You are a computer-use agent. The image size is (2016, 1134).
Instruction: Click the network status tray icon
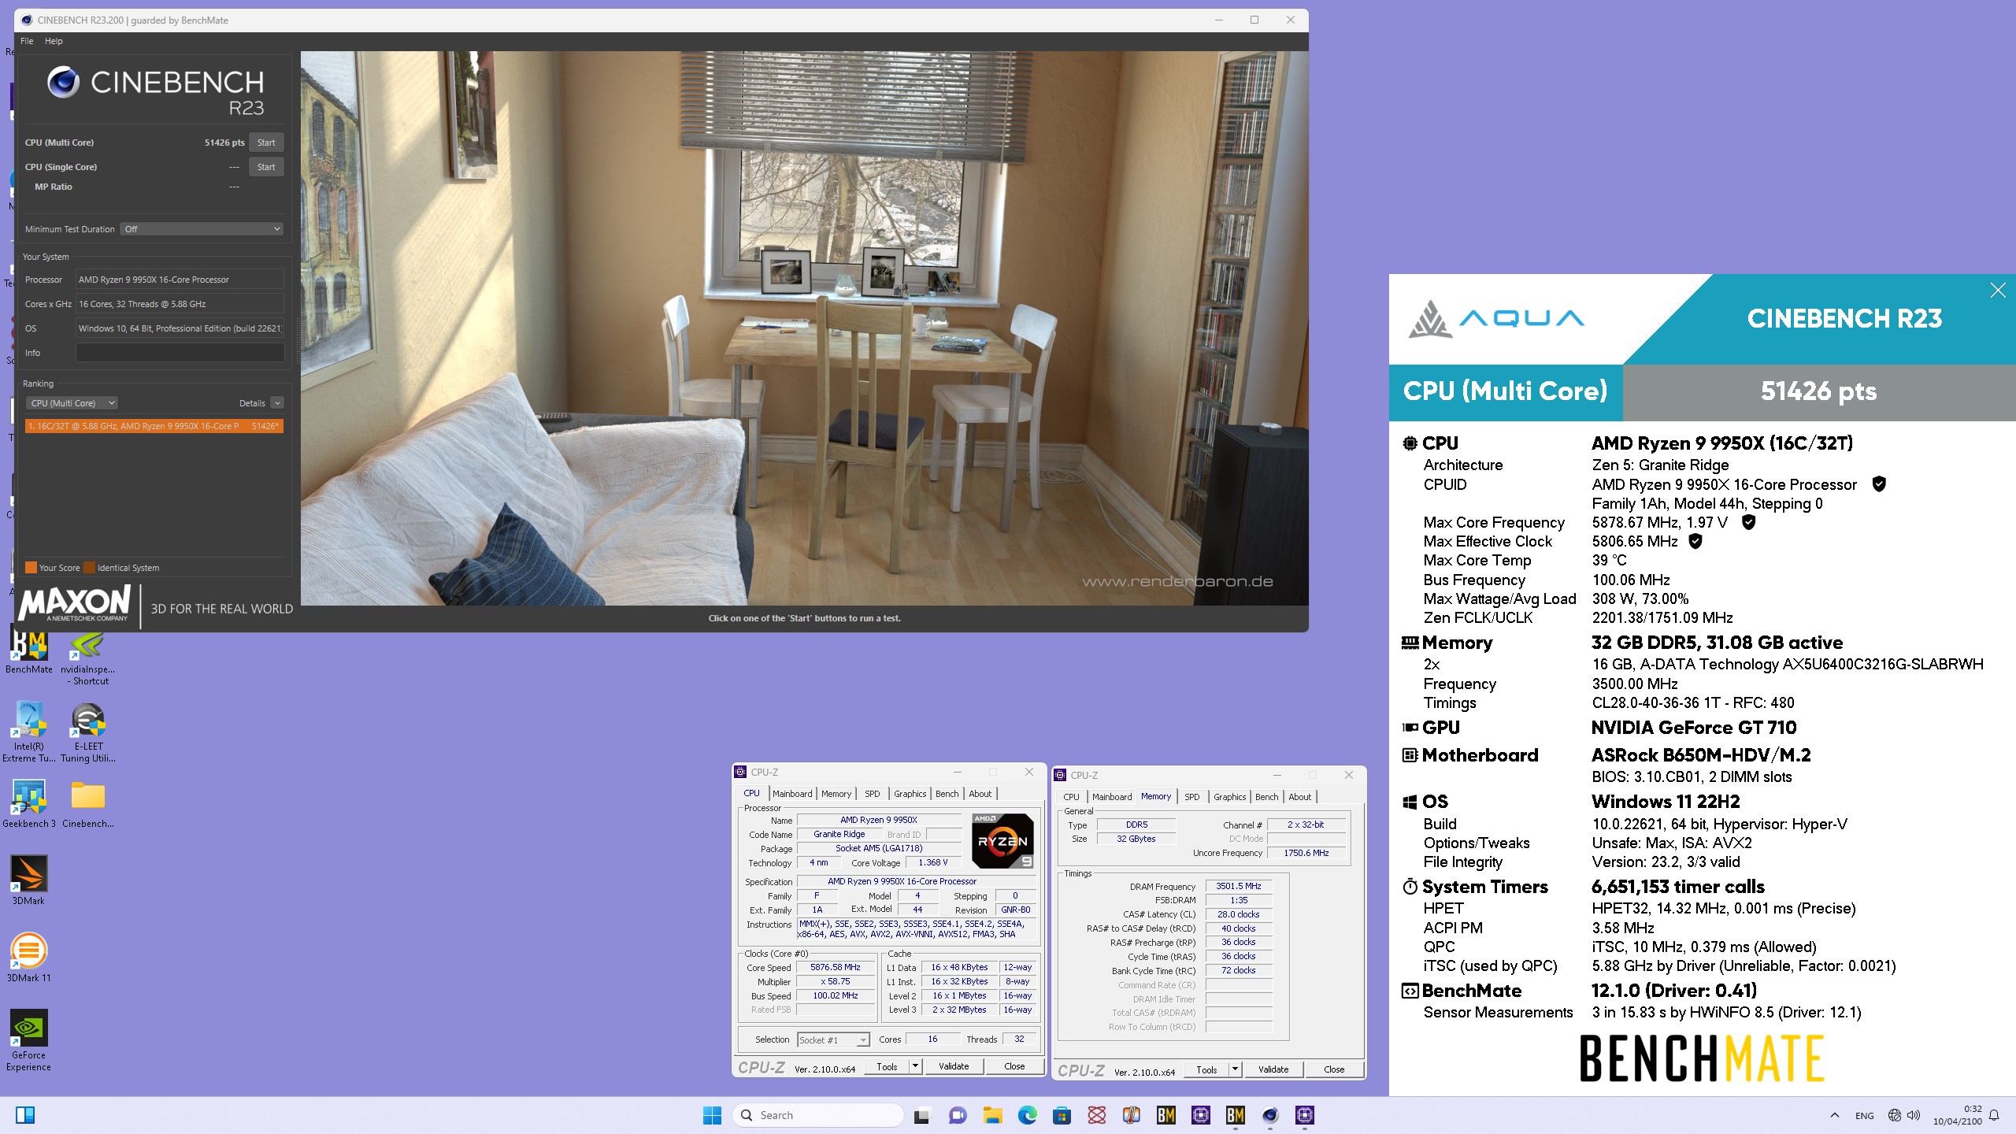[x=1894, y=1115]
